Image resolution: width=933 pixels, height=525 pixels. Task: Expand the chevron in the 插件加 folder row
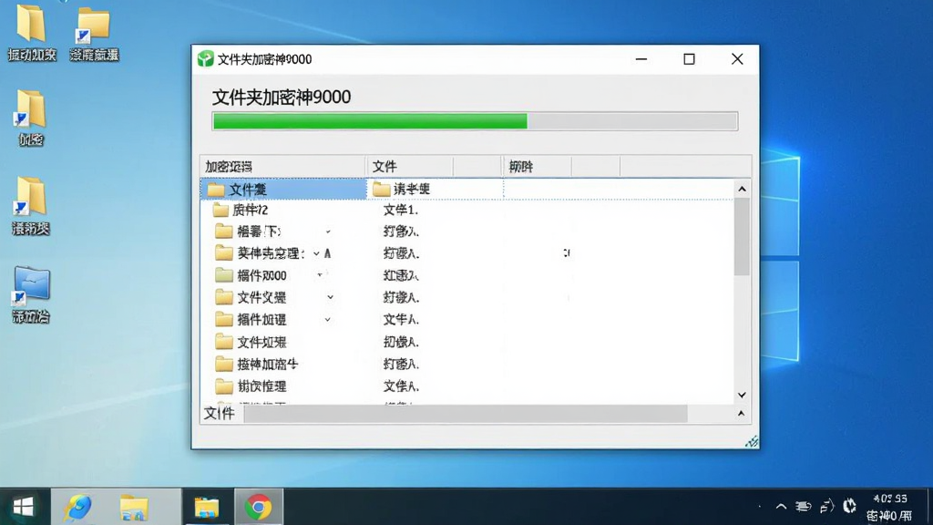[327, 320]
